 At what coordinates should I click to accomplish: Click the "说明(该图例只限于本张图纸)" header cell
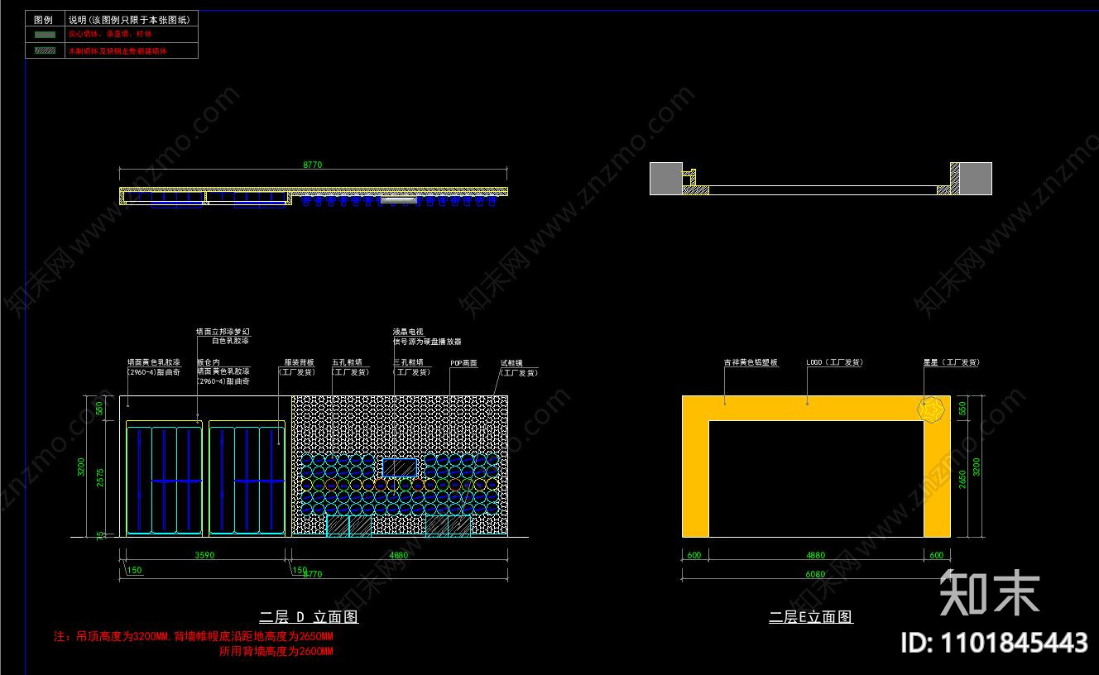(131, 19)
